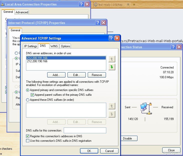183x156 pixels.
Task: Open help in Connection Status window title bar
Action: point(173,47)
